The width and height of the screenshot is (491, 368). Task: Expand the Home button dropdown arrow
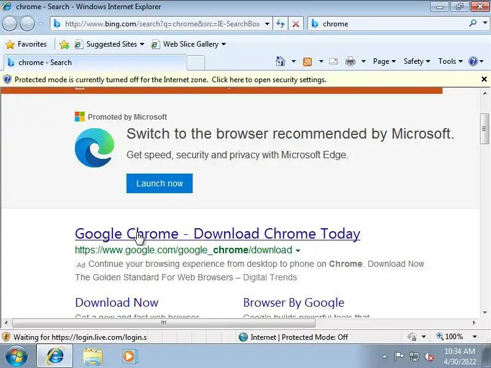coord(293,61)
